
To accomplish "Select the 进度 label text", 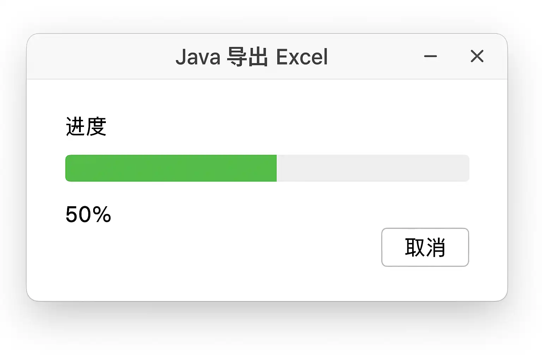I will point(86,127).
